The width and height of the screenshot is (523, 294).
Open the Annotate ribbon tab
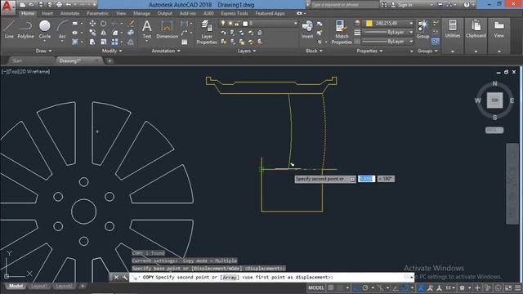[x=69, y=13]
